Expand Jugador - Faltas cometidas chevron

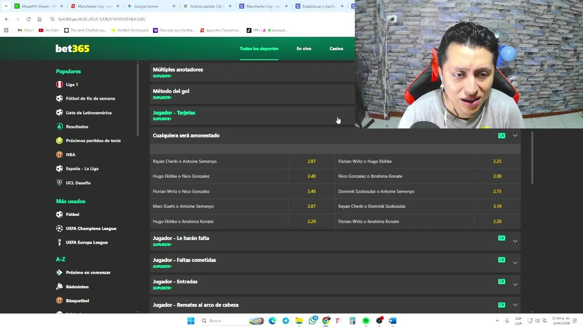coord(515,263)
